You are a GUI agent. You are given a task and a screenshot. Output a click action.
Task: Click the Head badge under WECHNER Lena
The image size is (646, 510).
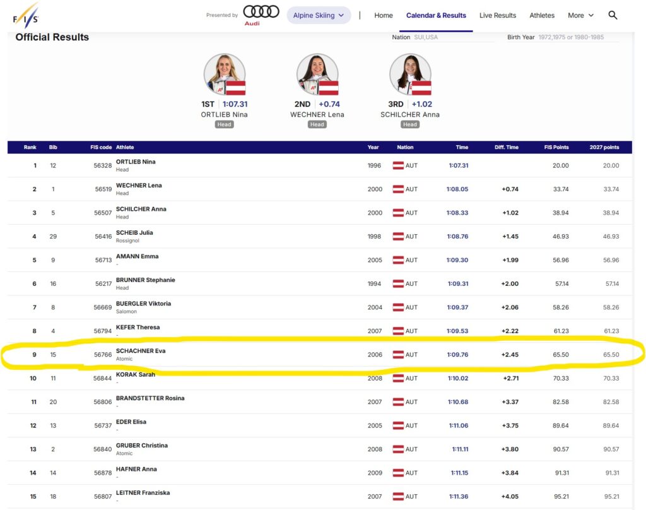(317, 124)
